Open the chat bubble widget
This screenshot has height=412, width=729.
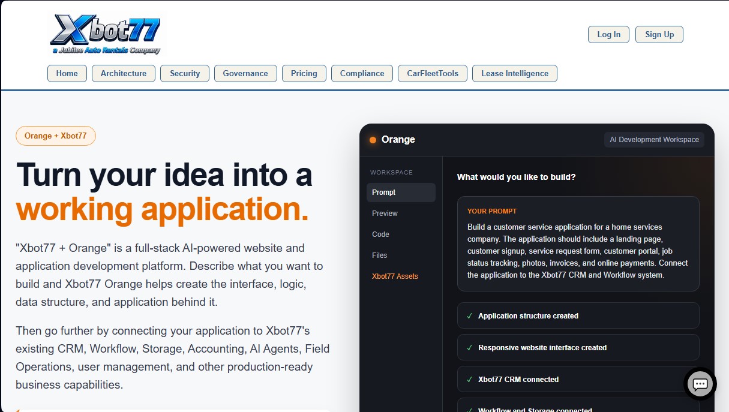click(700, 384)
